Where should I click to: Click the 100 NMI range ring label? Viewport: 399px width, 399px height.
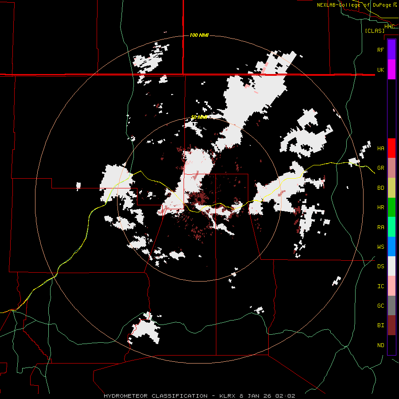coord(199,35)
